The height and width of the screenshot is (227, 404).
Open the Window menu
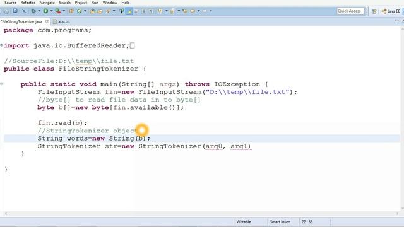(110, 3)
